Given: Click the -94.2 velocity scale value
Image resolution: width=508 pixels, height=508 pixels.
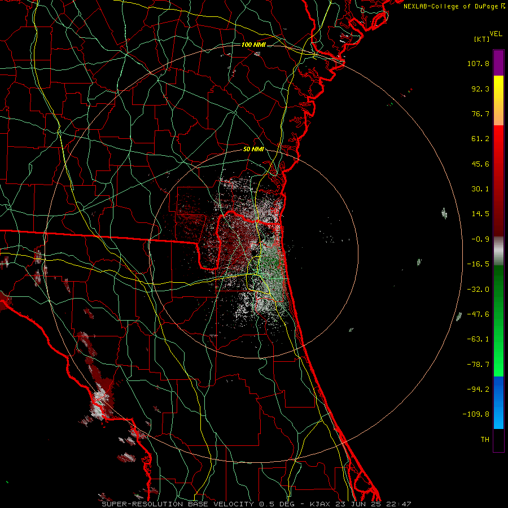Looking at the screenshot, I should (x=478, y=389).
